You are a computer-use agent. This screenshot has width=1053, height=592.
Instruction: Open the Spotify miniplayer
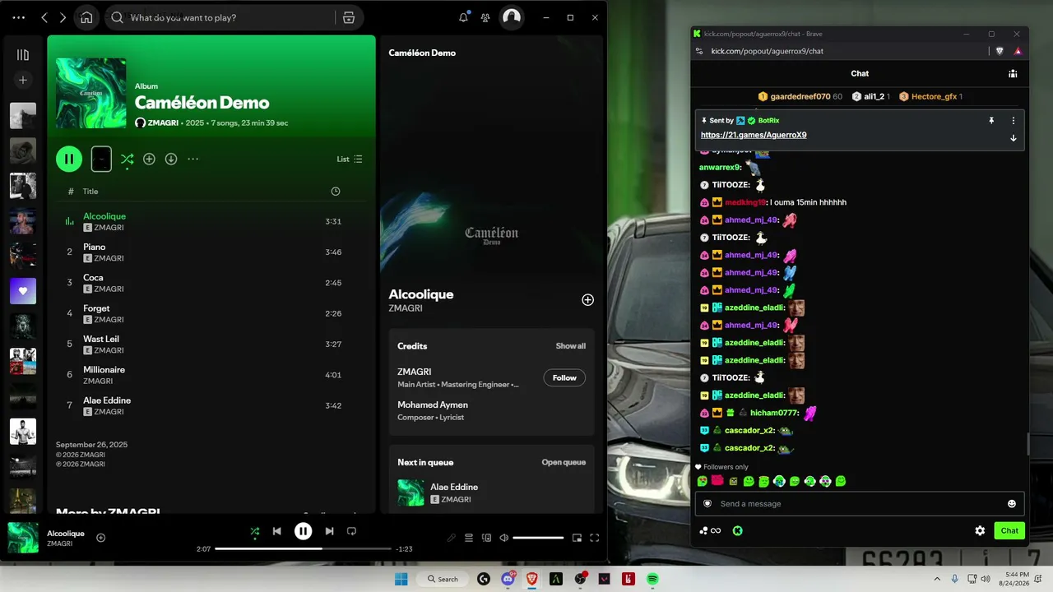[577, 538]
